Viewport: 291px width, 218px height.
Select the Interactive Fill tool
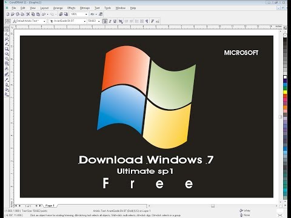(7, 94)
